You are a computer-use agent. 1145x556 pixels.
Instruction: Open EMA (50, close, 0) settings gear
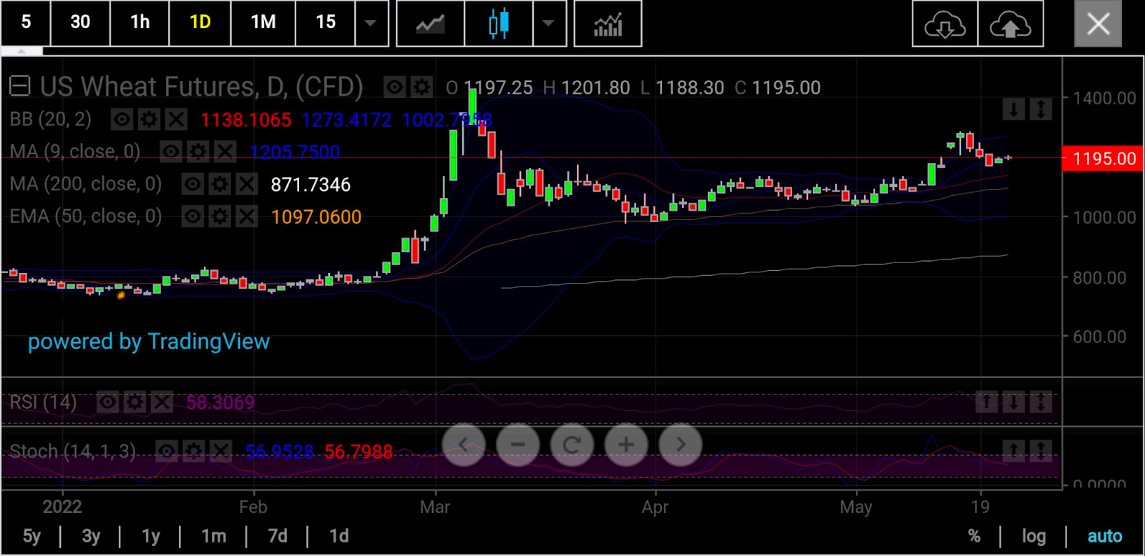(x=220, y=217)
